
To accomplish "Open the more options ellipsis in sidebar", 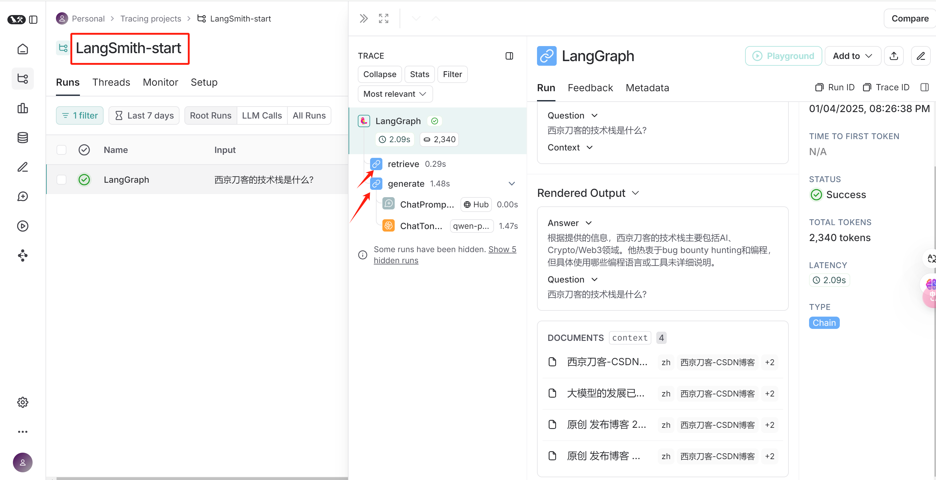I will (22, 432).
